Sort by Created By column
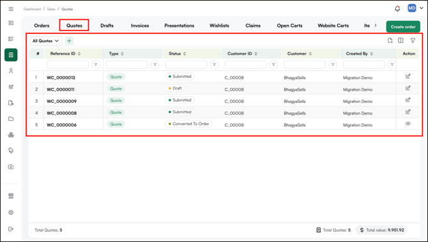This screenshot has height=242, width=428. (372, 54)
